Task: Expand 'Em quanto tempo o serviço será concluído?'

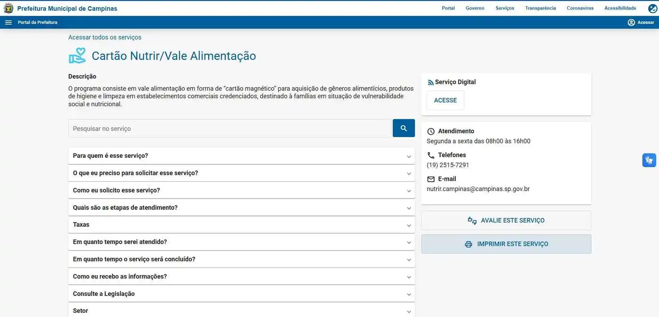Action: pyautogui.click(x=241, y=259)
